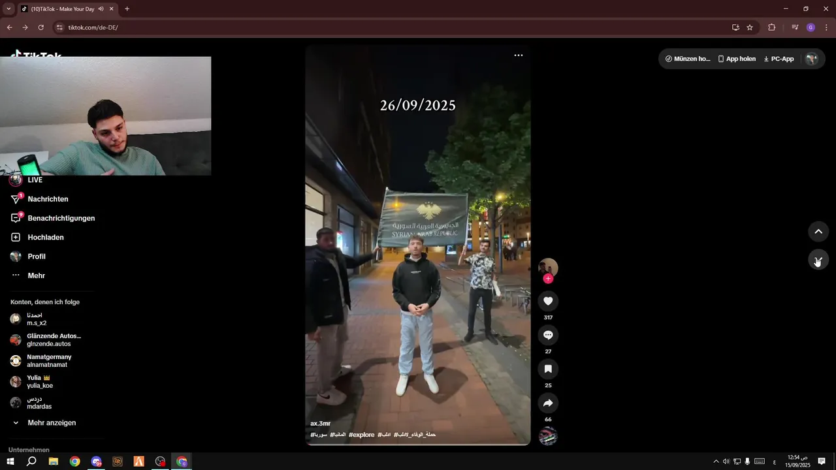Follow creator with the red plus badge
836x470 pixels.
(548, 279)
